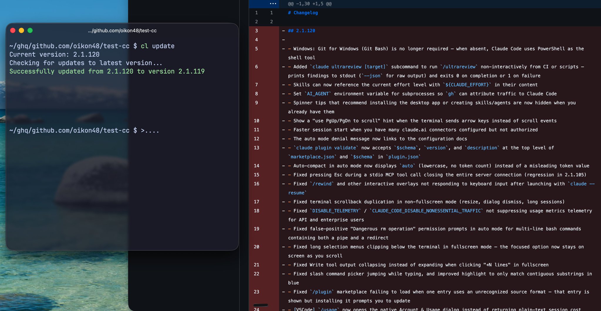Click the green 'Successfully updated' message
601x311 pixels.
click(x=107, y=71)
